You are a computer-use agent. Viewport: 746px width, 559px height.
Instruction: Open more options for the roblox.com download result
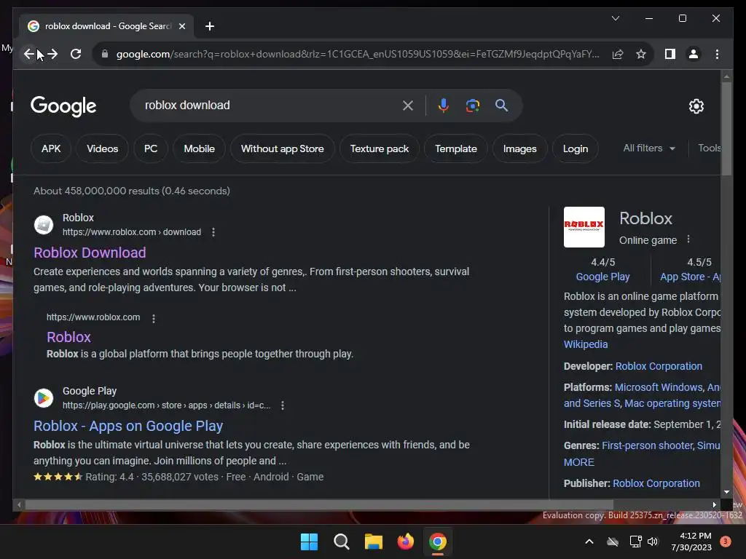213,232
